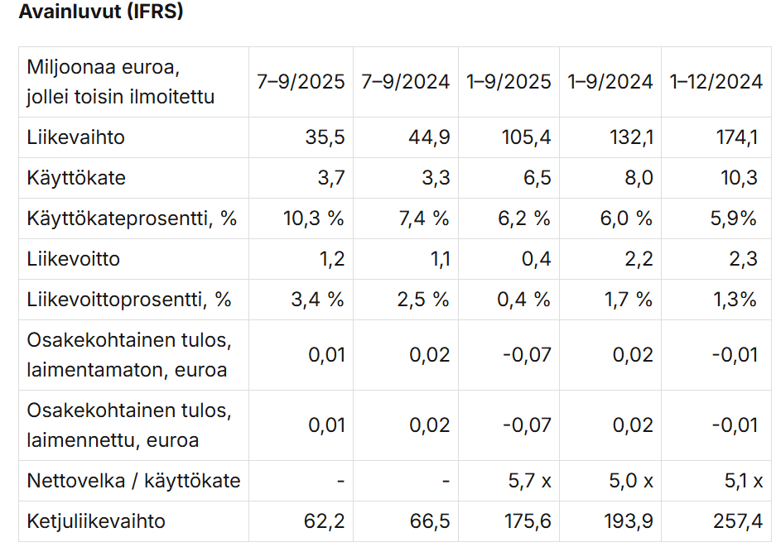Select the 7–9/2024 column header
Image resolution: width=776 pixels, height=547 pixels.
coord(405,82)
